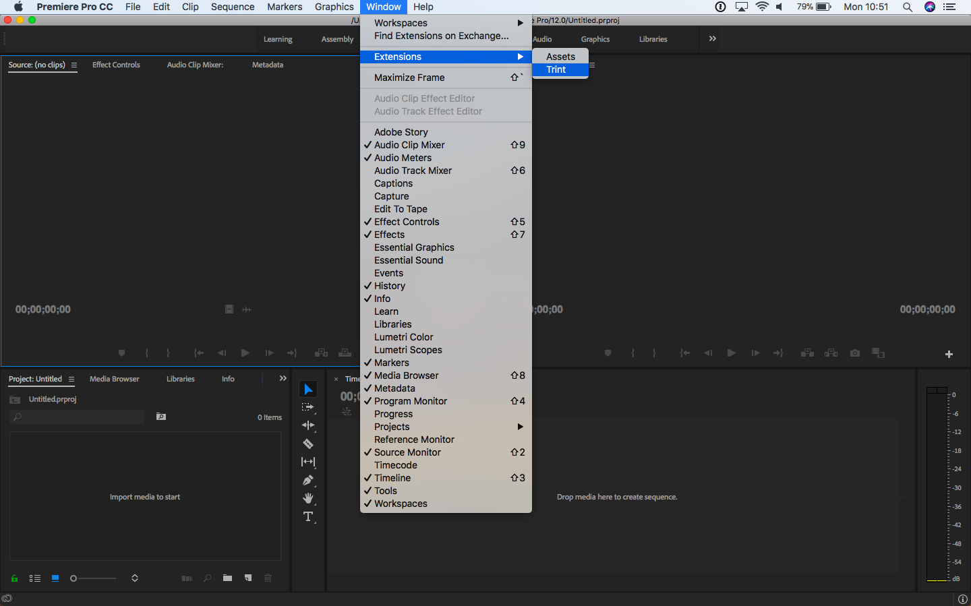The width and height of the screenshot is (971, 606).
Task: Switch Project panel to list view
Action: [x=34, y=578]
